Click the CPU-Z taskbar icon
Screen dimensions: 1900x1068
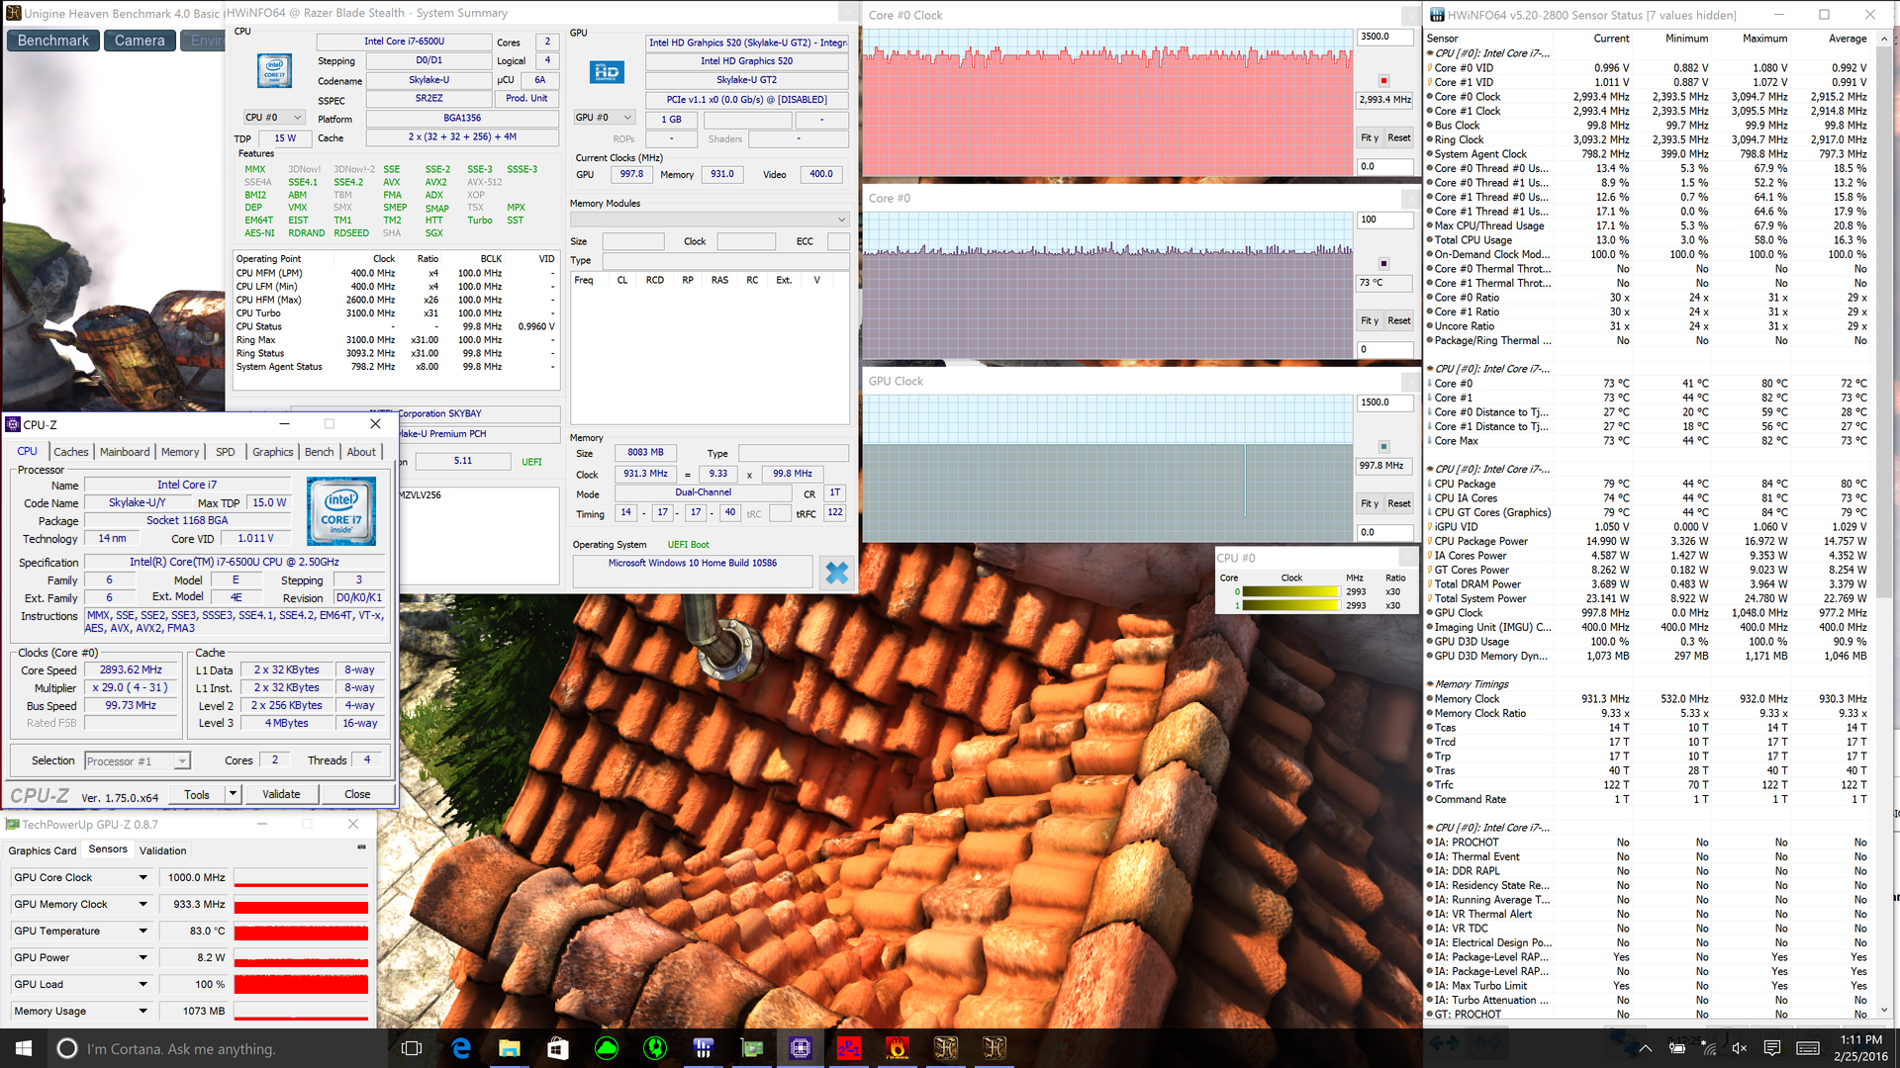tap(801, 1048)
